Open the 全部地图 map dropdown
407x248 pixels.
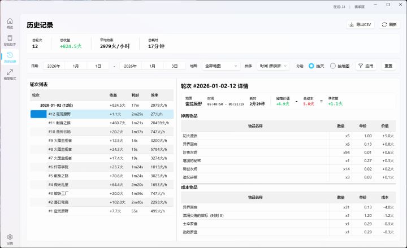(x=220, y=66)
